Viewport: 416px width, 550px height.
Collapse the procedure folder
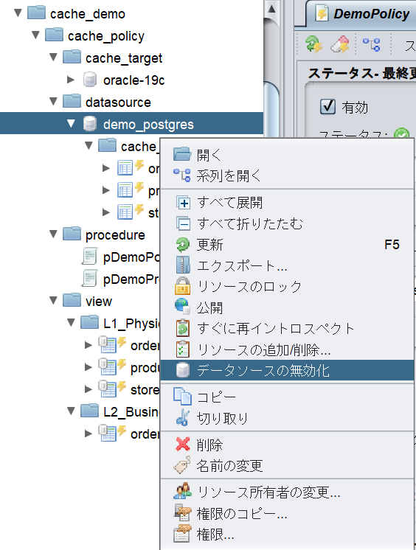pyautogui.click(x=53, y=234)
